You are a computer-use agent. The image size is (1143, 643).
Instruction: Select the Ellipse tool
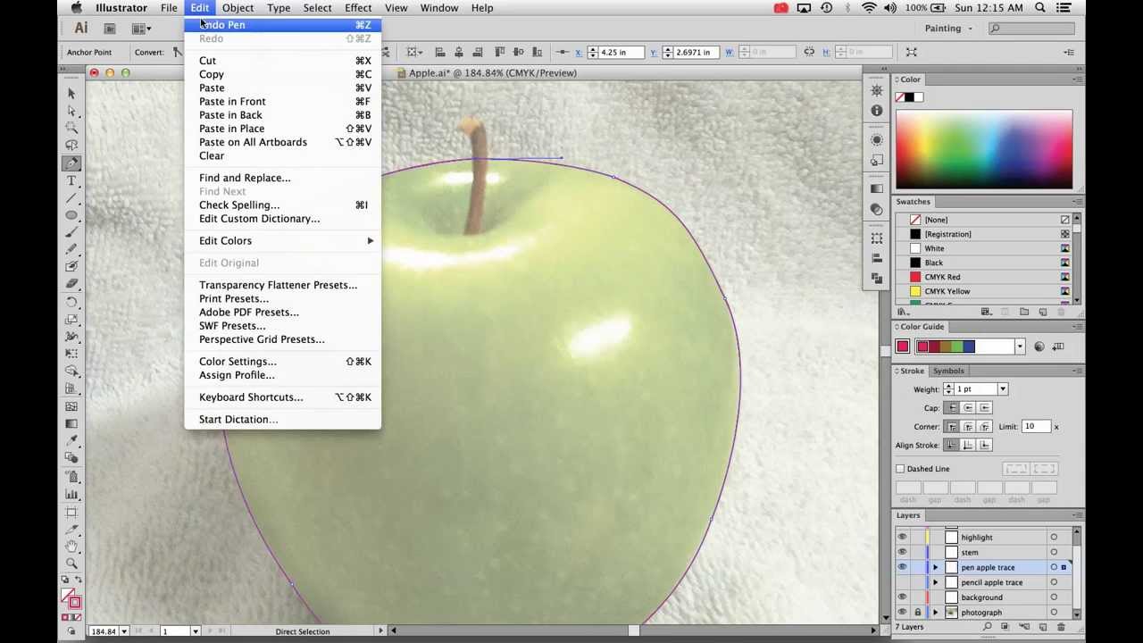tap(71, 215)
